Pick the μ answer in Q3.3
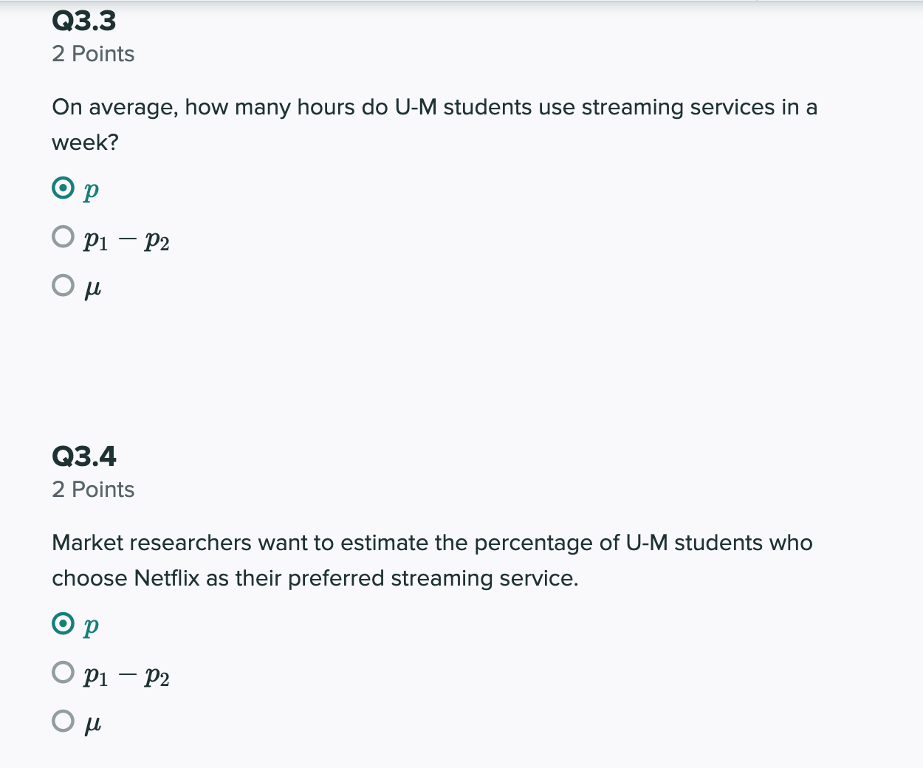Image resolution: width=923 pixels, height=768 pixels. click(64, 284)
